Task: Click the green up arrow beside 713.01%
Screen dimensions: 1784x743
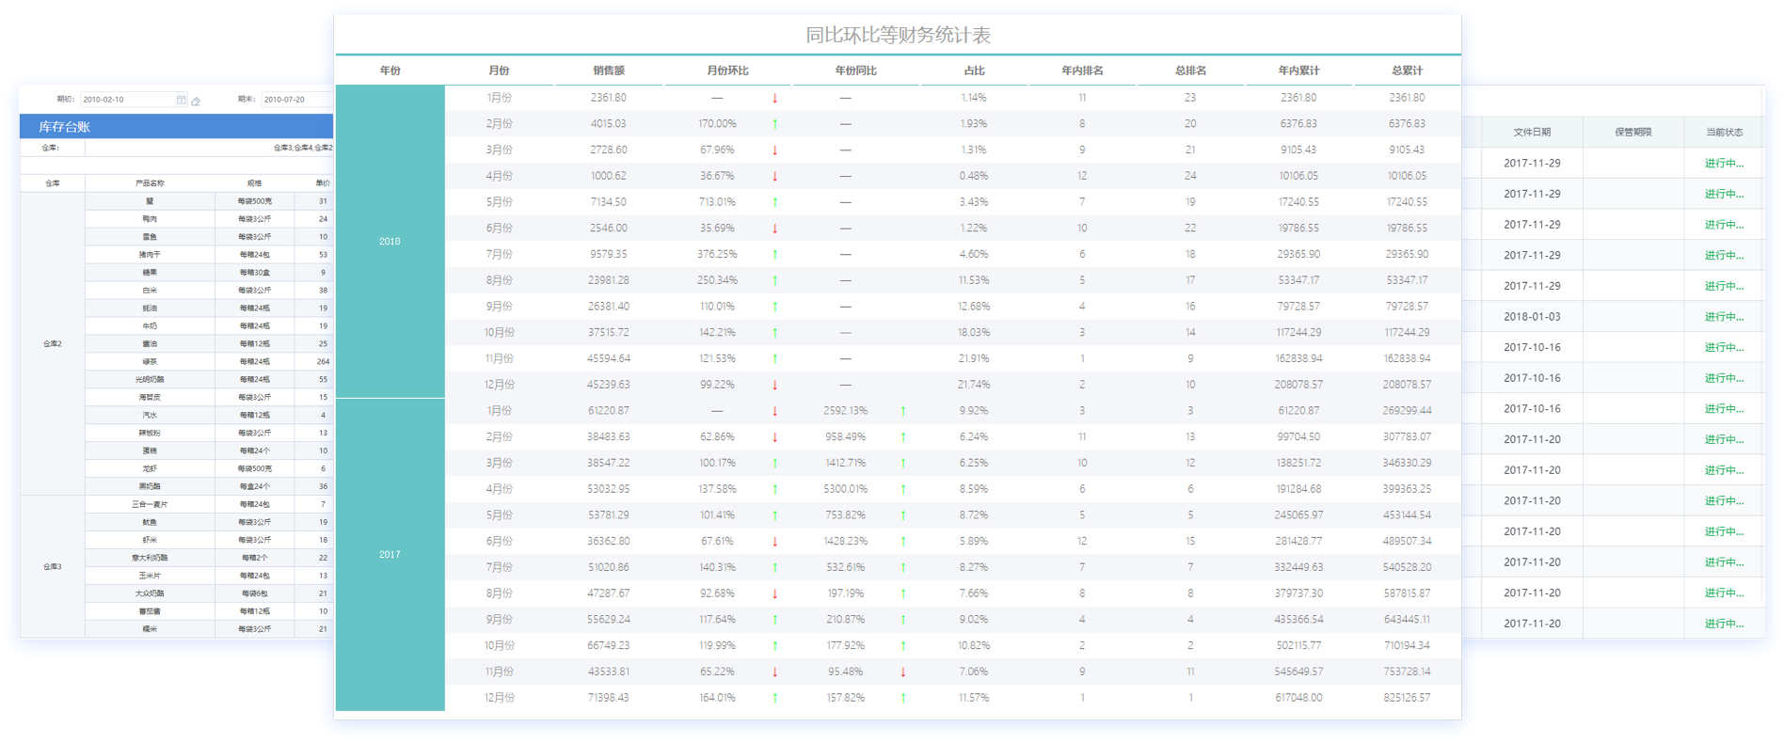Action: [x=775, y=202]
